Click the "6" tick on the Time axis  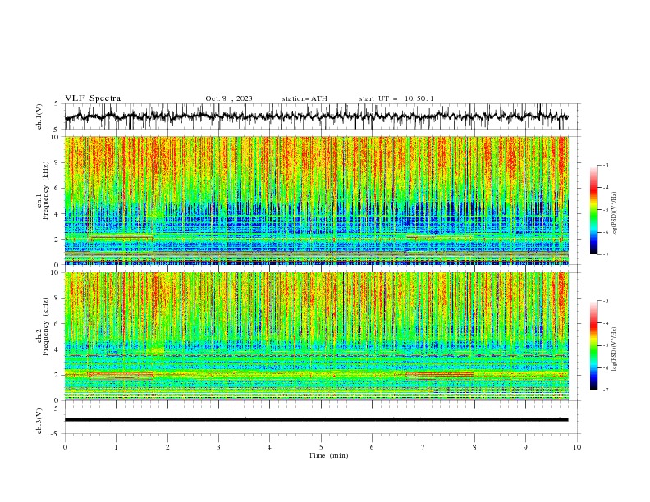(372, 447)
